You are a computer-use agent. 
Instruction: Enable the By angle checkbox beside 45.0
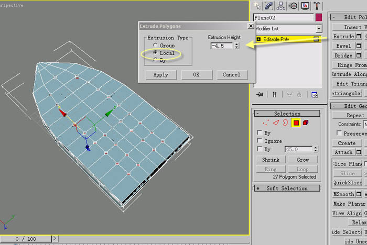[x=260, y=149]
